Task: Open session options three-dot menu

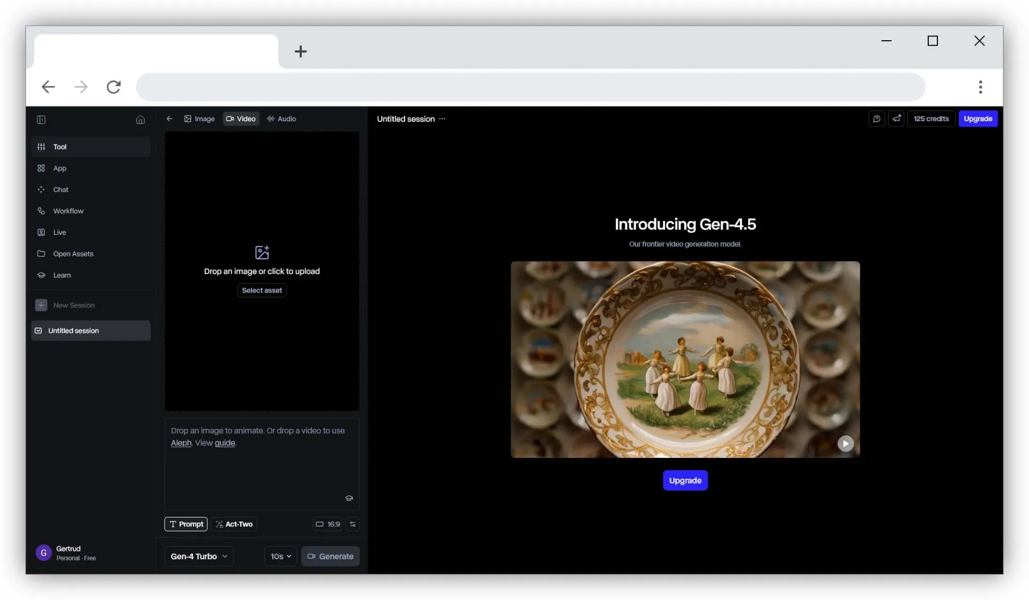Action: coord(442,119)
